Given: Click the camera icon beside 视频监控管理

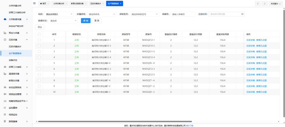Looking at the screenshot, I should click(5, 94).
